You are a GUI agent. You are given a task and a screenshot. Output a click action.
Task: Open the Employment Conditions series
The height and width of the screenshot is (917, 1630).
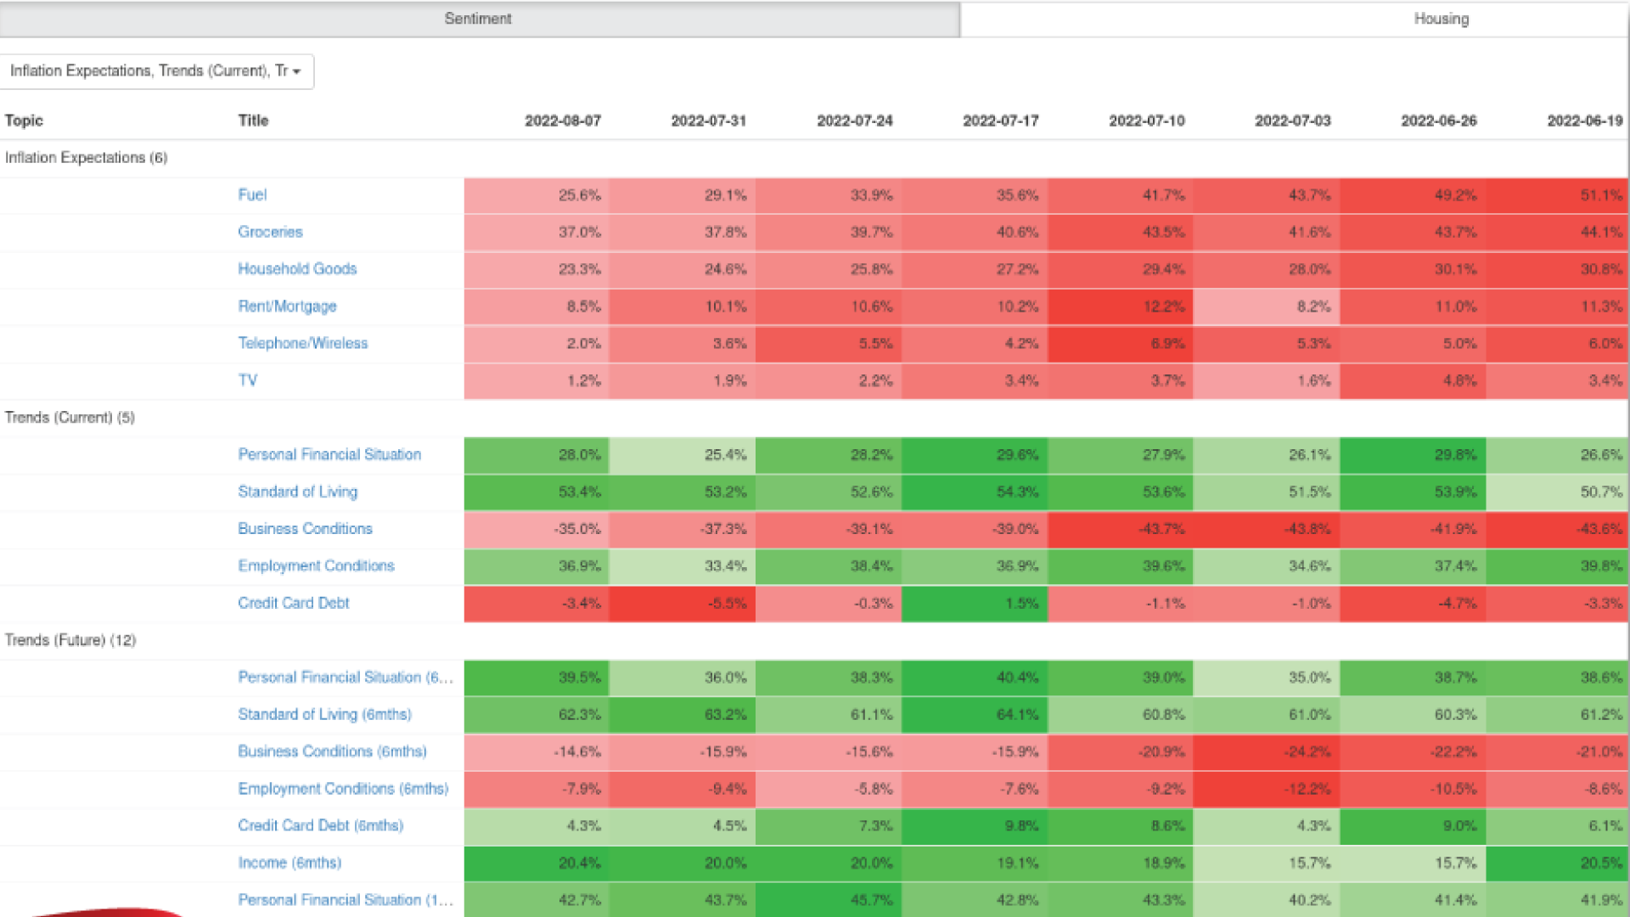[316, 565]
